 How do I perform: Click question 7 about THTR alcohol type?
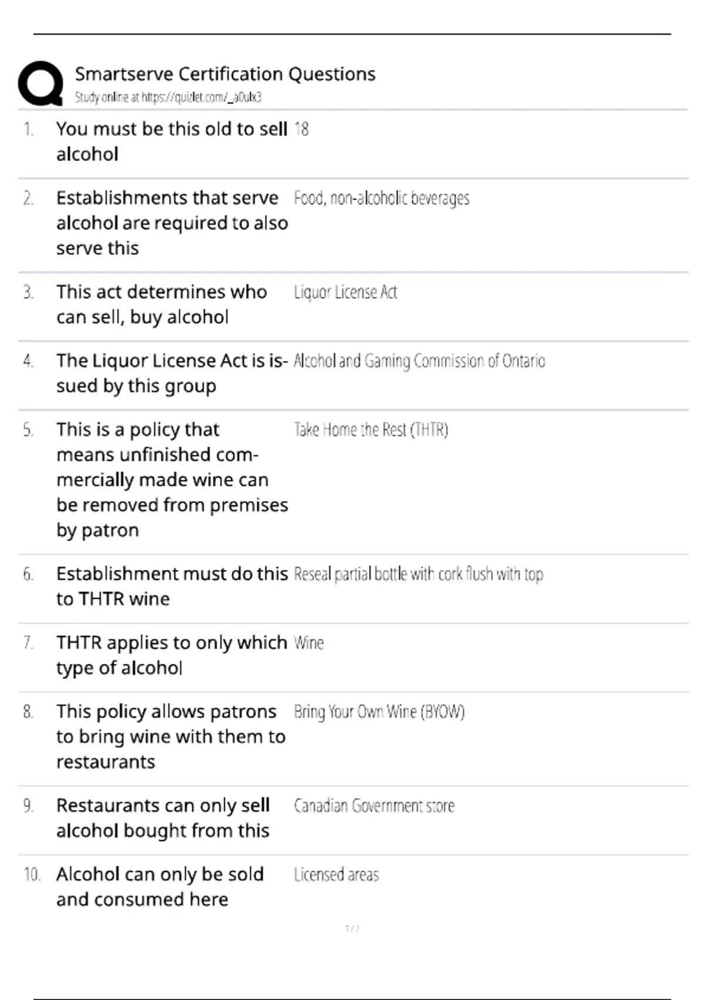[x=172, y=655]
